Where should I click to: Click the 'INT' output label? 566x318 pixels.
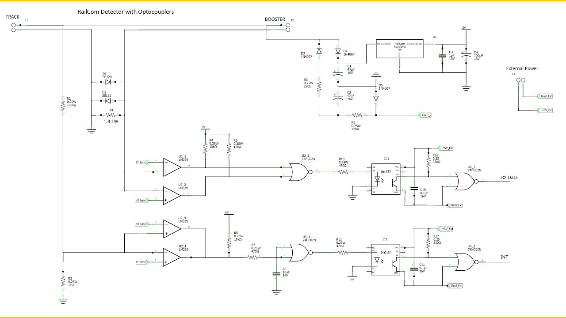click(504, 257)
